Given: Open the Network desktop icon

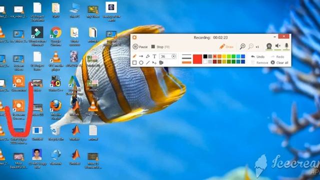Looking at the screenshot, I should tap(55, 157).
